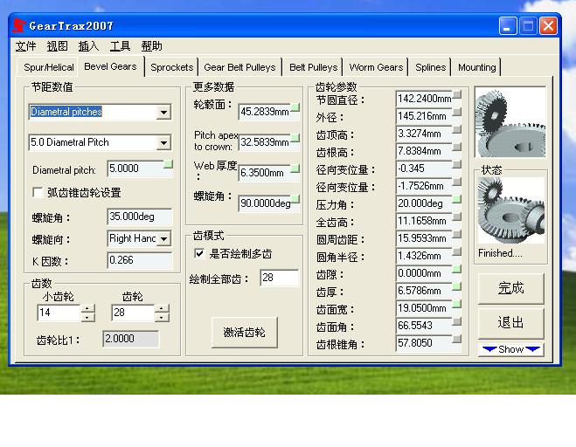The width and height of the screenshot is (576, 447).
Task: Decrease 齿轮 tooth count with down arrow
Action: click(x=162, y=317)
